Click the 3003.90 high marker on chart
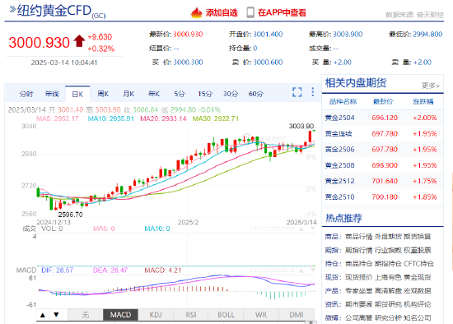Image resolution: width=453 pixels, height=324 pixels. tap(301, 126)
